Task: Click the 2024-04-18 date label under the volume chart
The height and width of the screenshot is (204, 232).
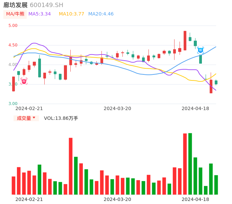Action: point(195,199)
